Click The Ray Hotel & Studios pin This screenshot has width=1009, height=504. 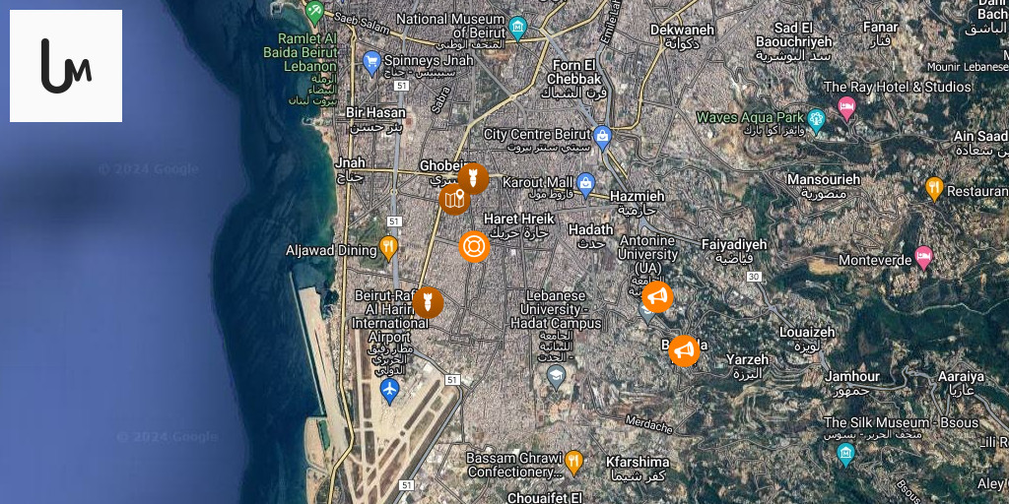click(x=846, y=108)
